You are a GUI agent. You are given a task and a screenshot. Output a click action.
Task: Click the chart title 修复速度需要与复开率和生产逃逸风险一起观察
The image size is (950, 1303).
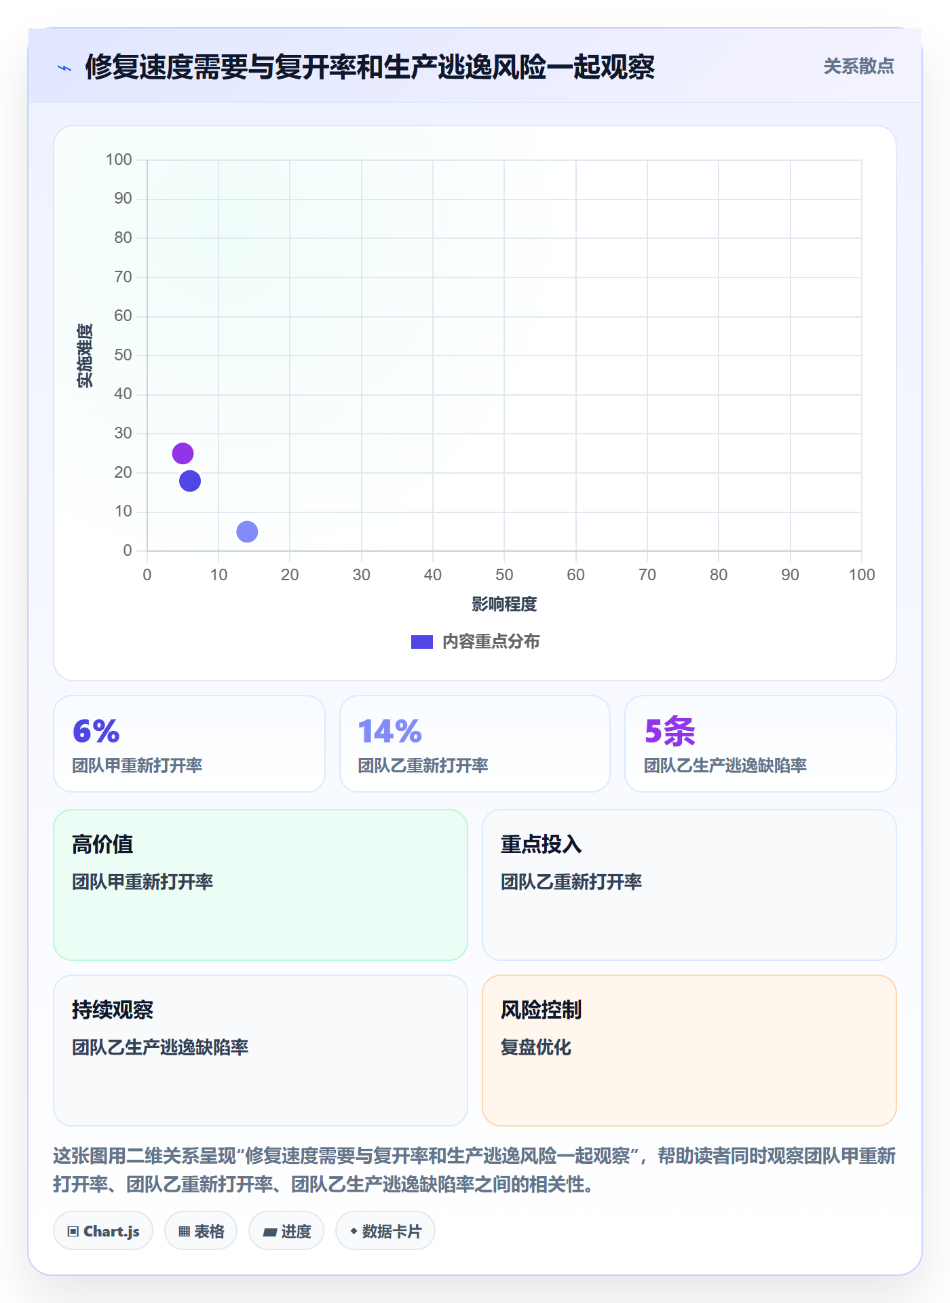click(370, 67)
